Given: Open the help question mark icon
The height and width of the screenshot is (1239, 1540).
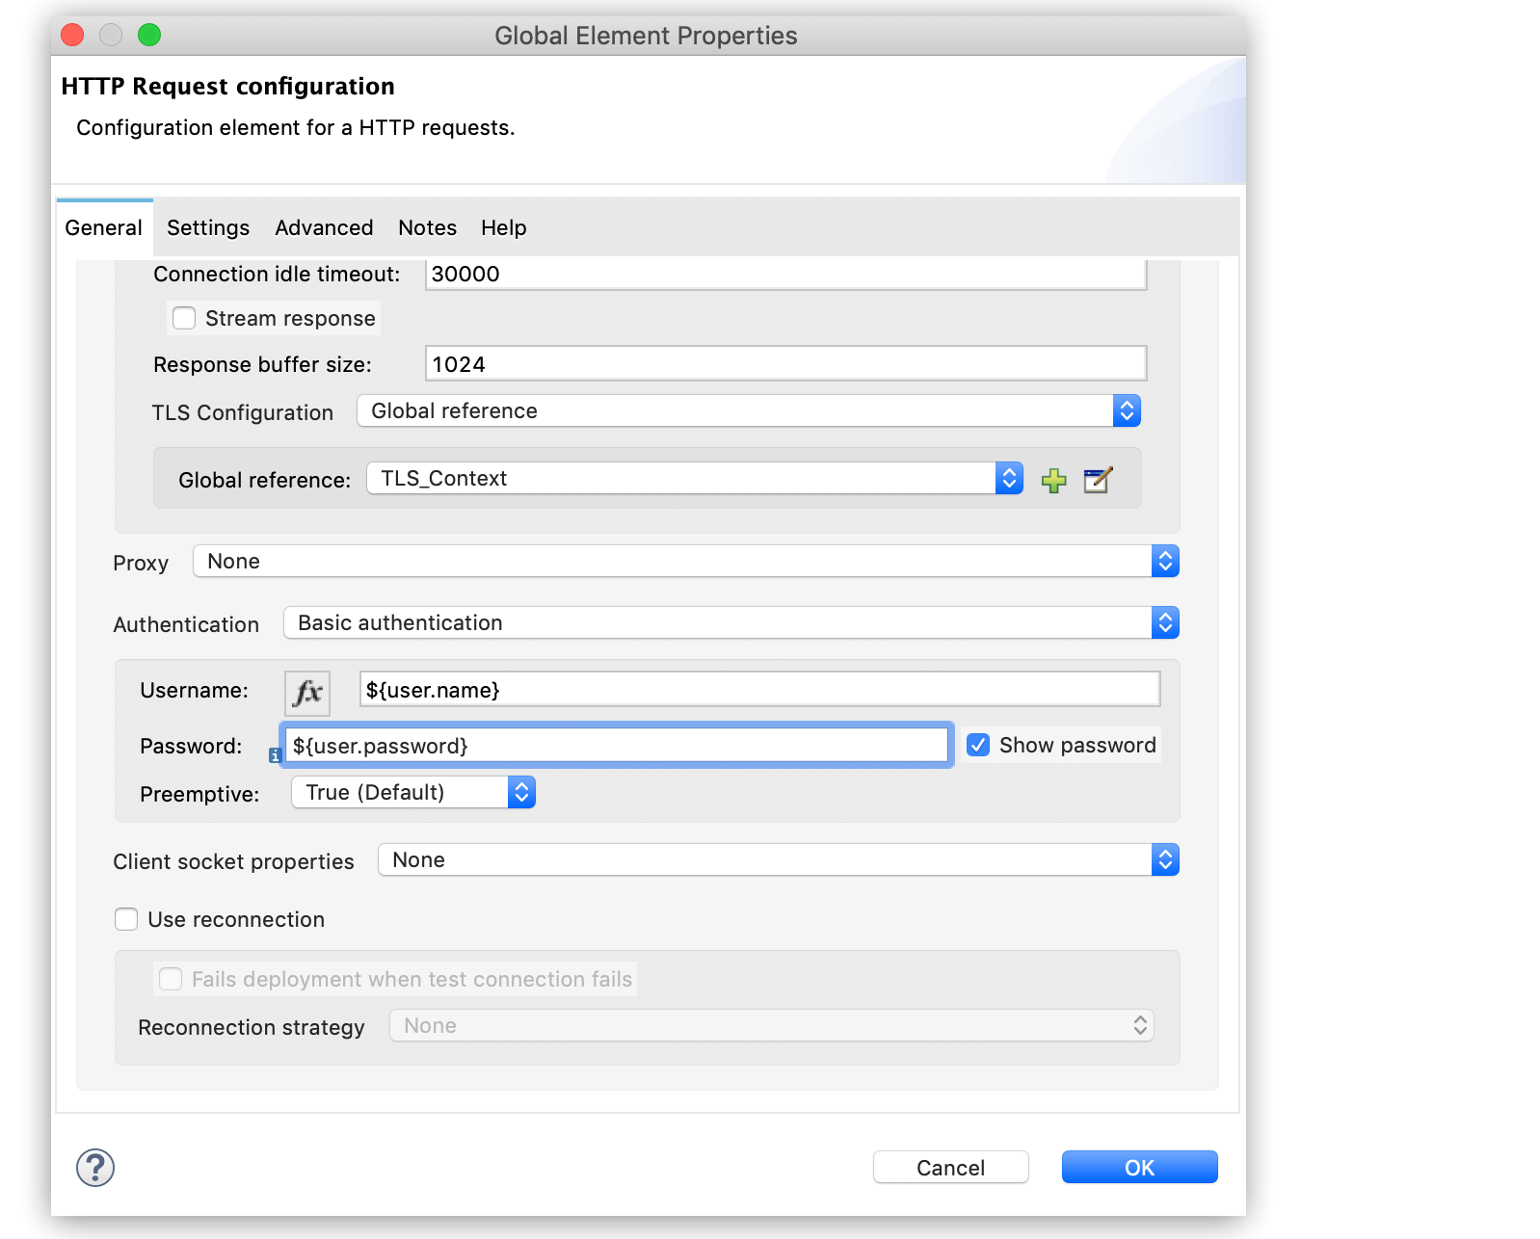Looking at the screenshot, I should (95, 1168).
